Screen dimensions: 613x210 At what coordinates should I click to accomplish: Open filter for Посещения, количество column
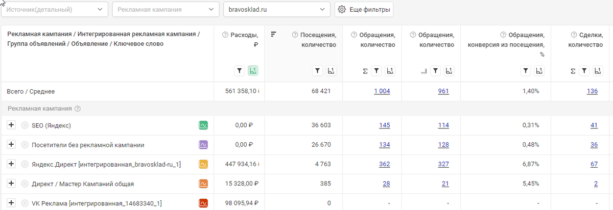[x=317, y=71]
